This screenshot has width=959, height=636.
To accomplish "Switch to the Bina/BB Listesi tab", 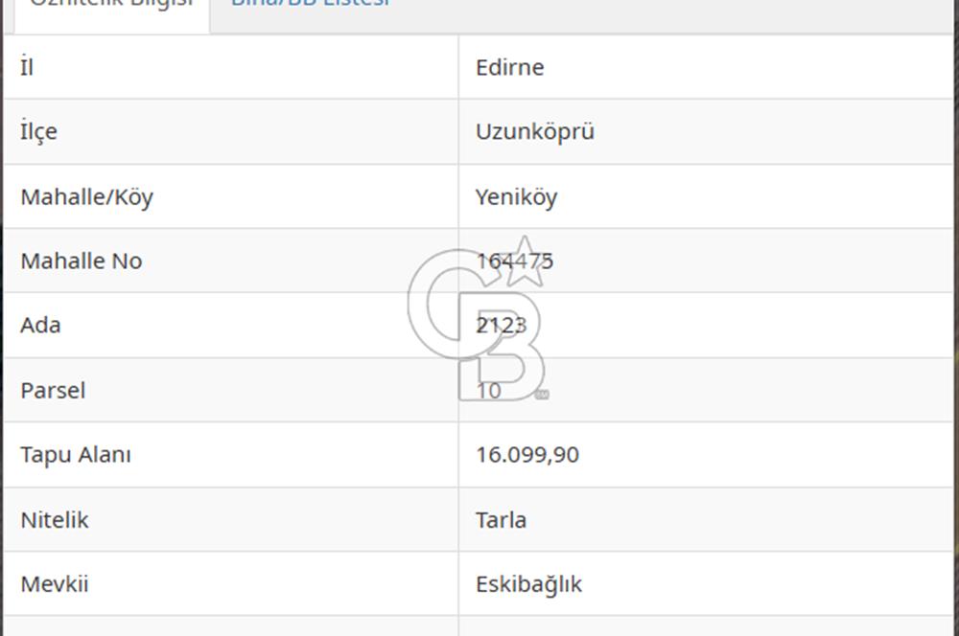I will [309, 5].
